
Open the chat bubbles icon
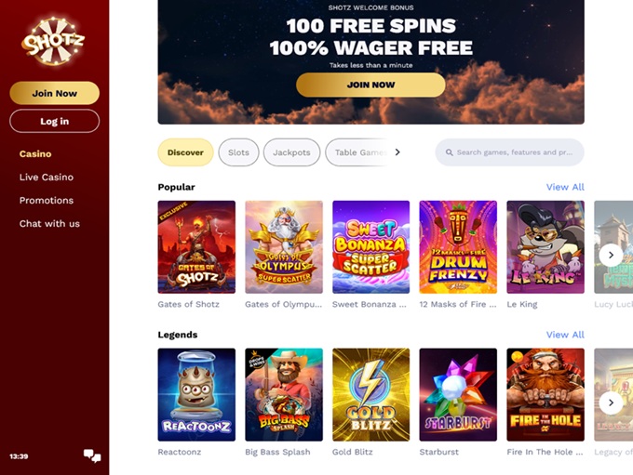(x=92, y=455)
